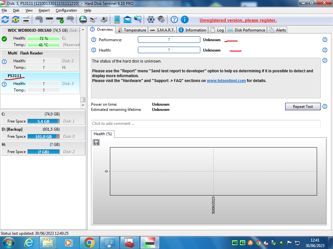Click the disk window panel toolbar icon
The height and width of the screenshot is (249, 333).
point(26,19)
